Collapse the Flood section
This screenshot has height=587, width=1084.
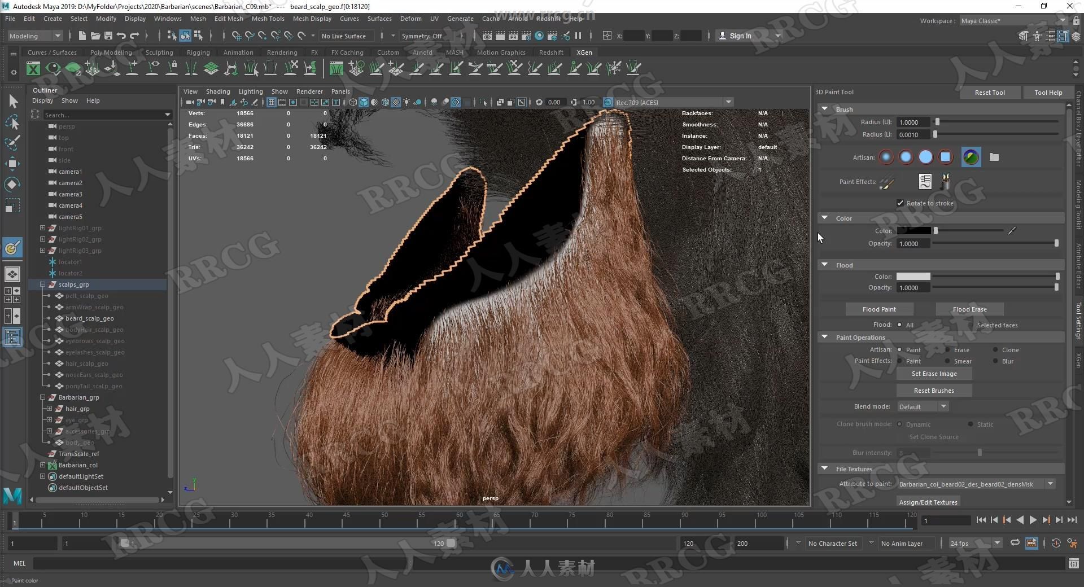(x=825, y=265)
